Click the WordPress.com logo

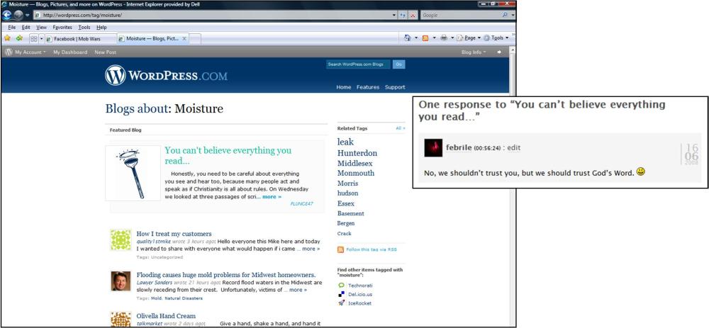(x=166, y=75)
